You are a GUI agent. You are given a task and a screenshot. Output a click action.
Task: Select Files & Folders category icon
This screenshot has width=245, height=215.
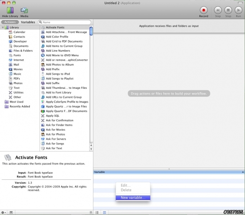pyautogui.click(x=10, y=50)
